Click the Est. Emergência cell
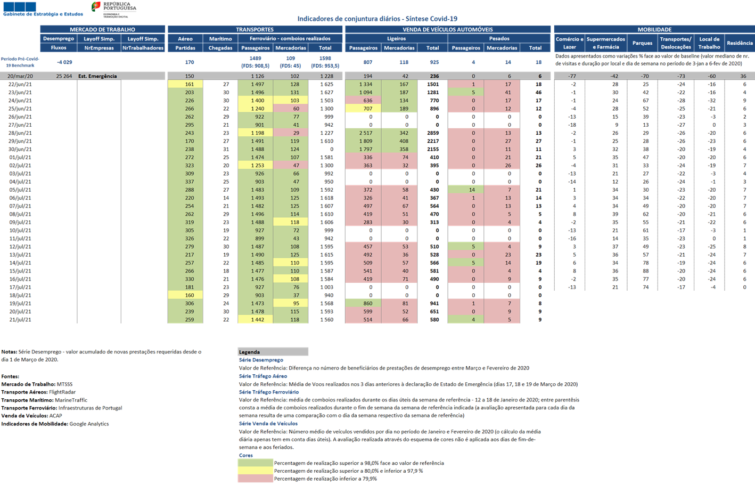Viewport: 755px width, 485px height. click(98, 76)
